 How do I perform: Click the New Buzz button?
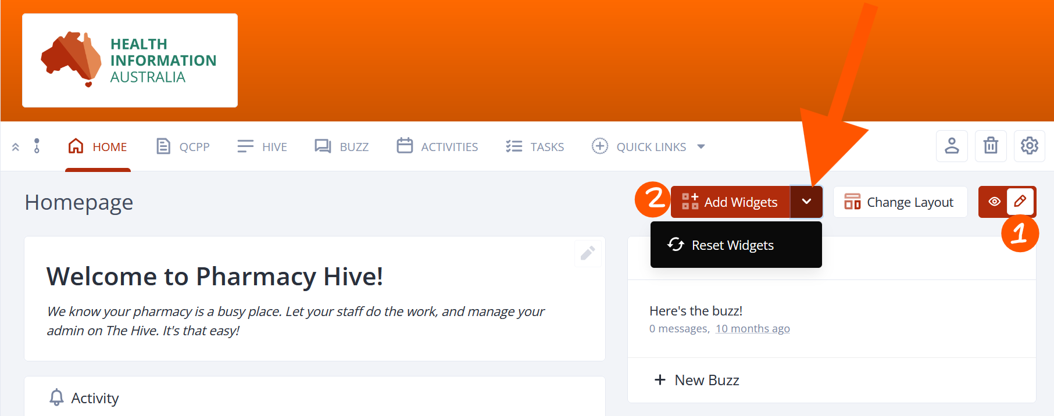point(697,380)
